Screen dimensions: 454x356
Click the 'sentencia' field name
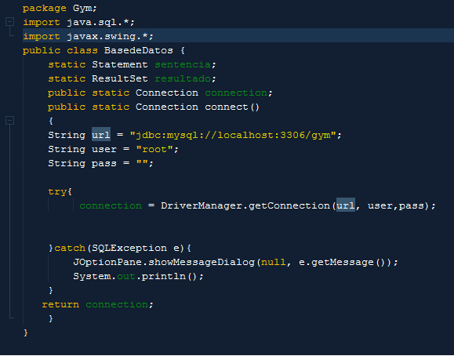click(183, 64)
